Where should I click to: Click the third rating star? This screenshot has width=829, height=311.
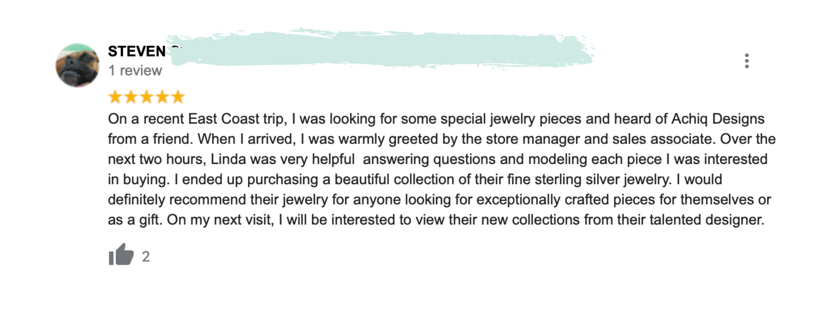tap(146, 97)
